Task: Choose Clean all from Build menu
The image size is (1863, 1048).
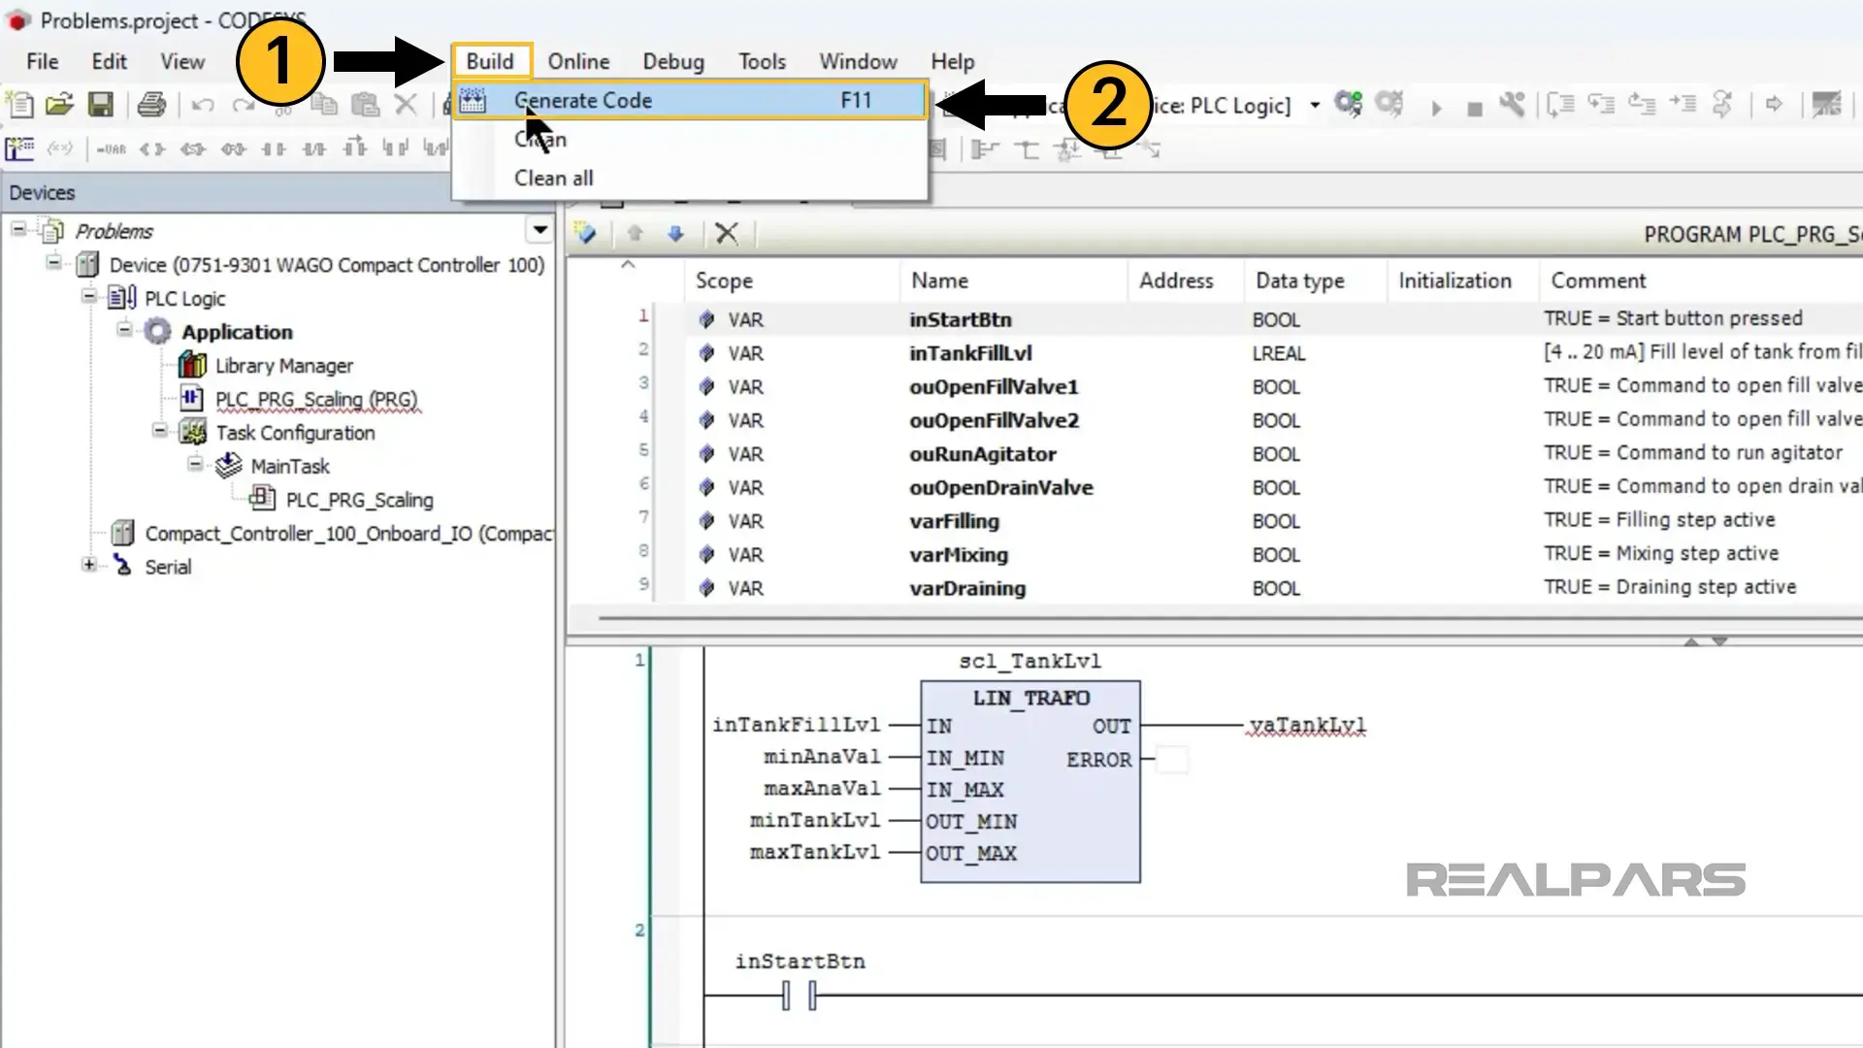Action: click(x=689, y=178)
